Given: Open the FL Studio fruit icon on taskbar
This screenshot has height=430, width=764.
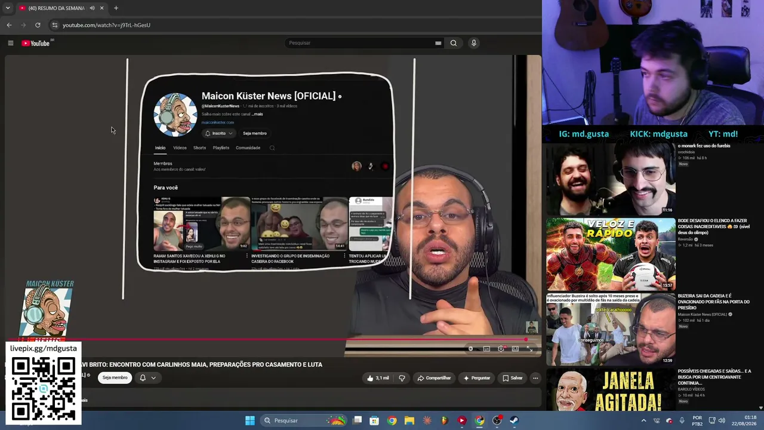Looking at the screenshot, I should tap(444, 420).
